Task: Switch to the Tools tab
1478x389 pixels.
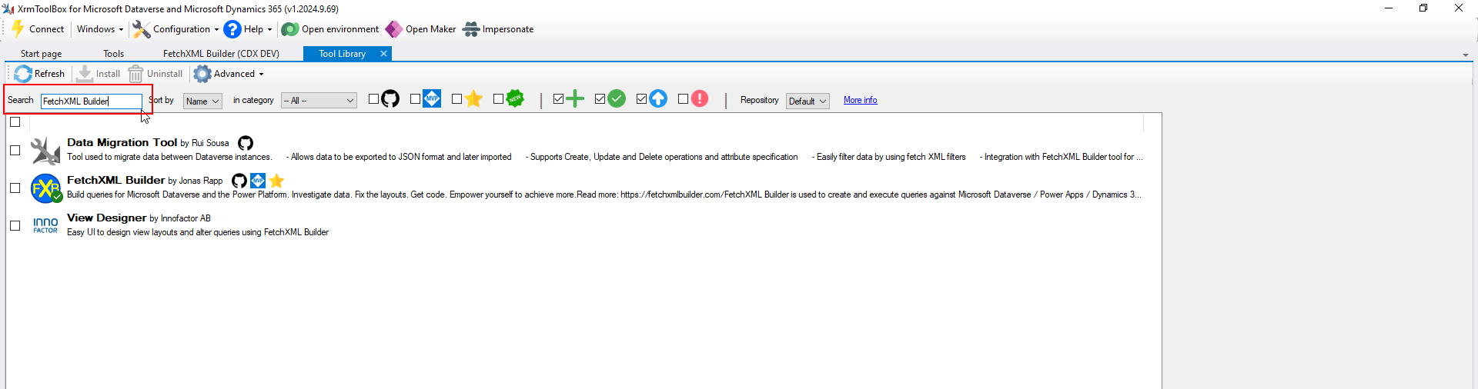Action: point(113,54)
